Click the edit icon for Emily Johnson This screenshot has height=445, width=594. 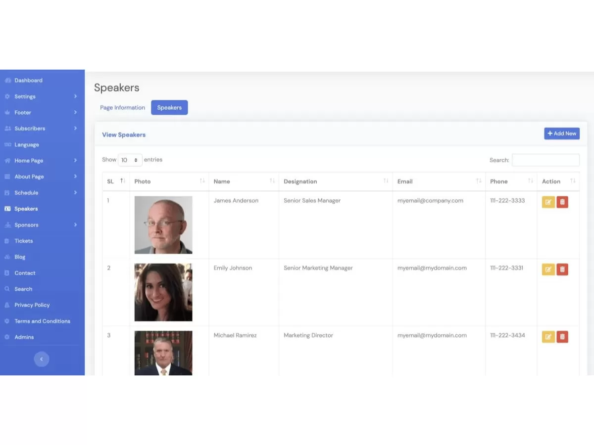tap(548, 269)
